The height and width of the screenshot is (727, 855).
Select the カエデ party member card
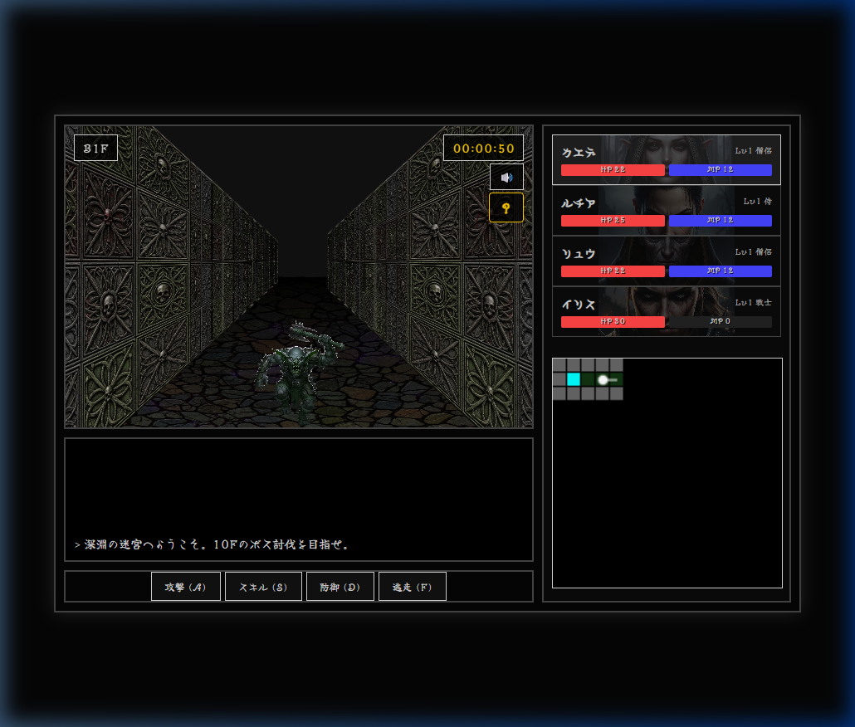667,159
